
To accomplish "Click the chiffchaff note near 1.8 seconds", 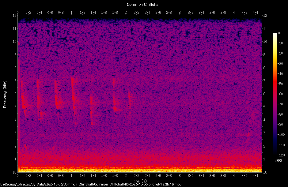I will click(115, 95).
